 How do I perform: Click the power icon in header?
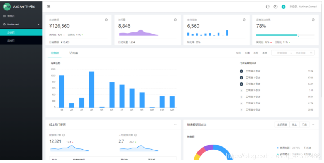coord(275,7)
